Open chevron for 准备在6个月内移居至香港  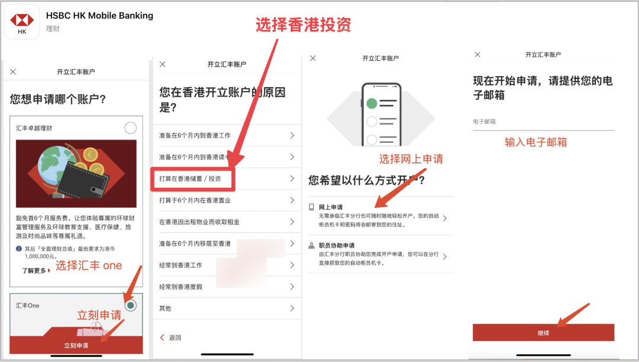[292, 243]
